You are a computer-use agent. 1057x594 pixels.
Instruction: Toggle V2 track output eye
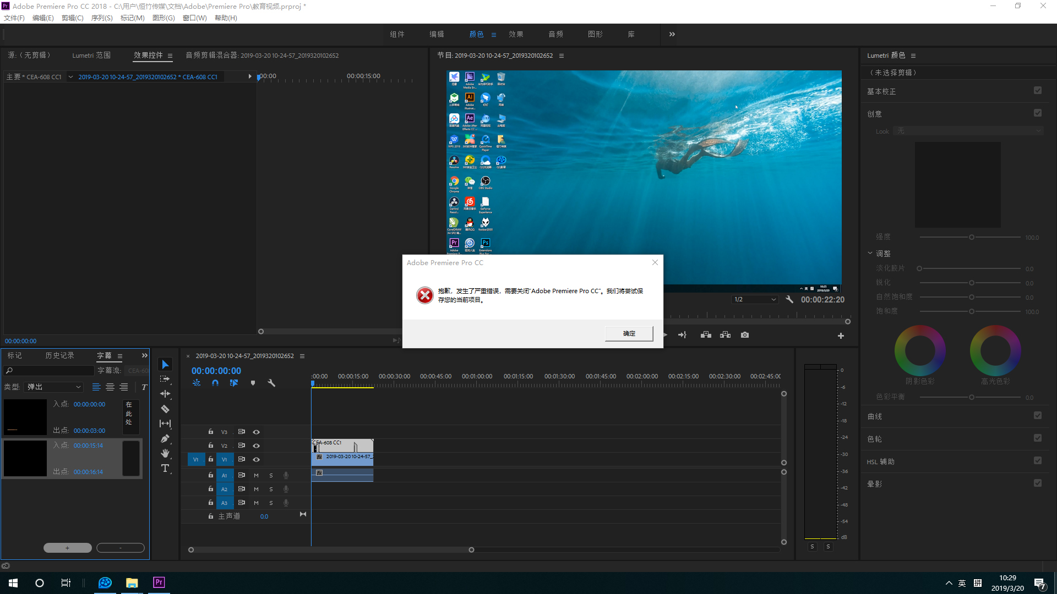tap(256, 446)
